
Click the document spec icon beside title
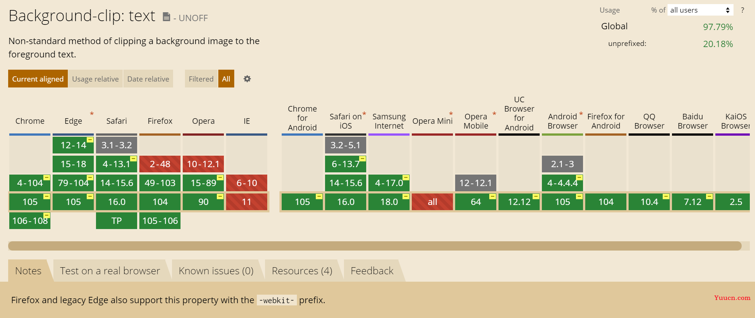coord(166,17)
